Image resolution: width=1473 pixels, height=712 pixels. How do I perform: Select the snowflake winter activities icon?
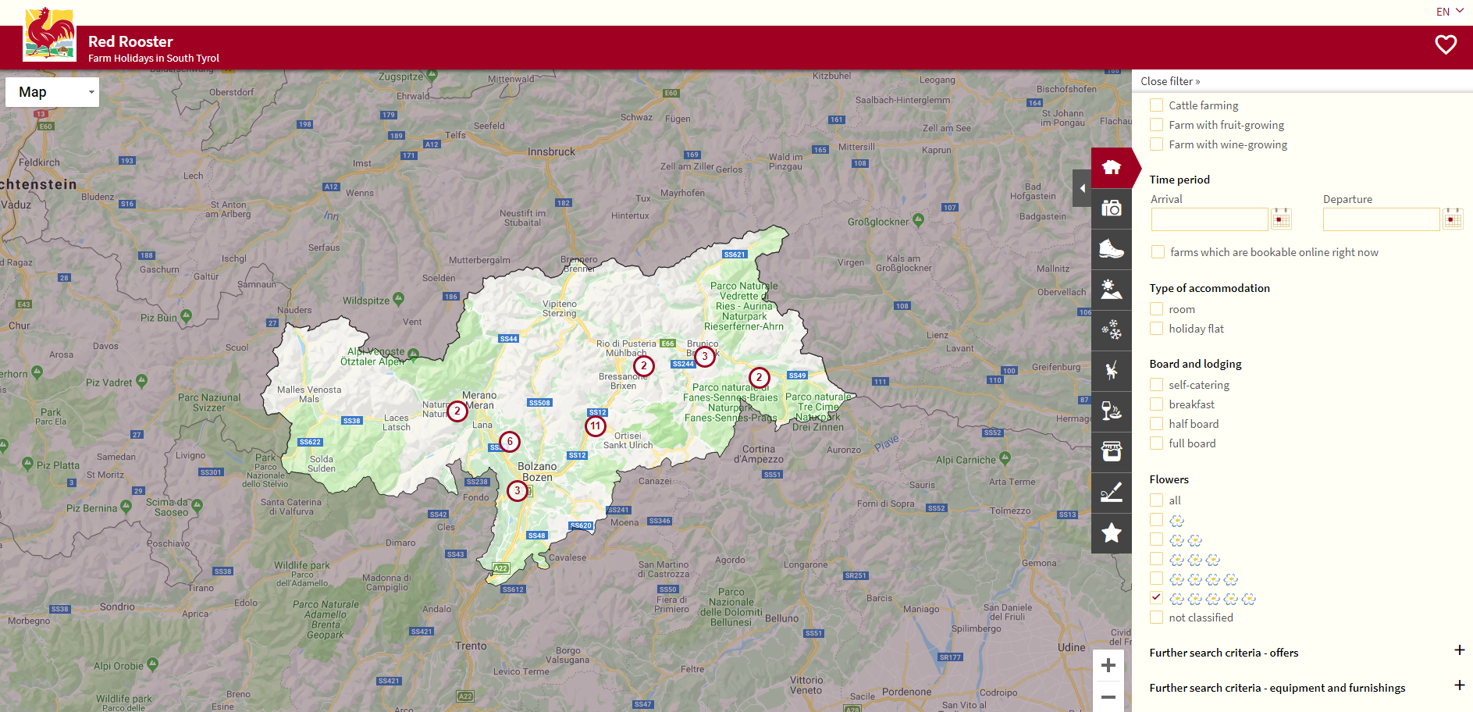coord(1112,330)
